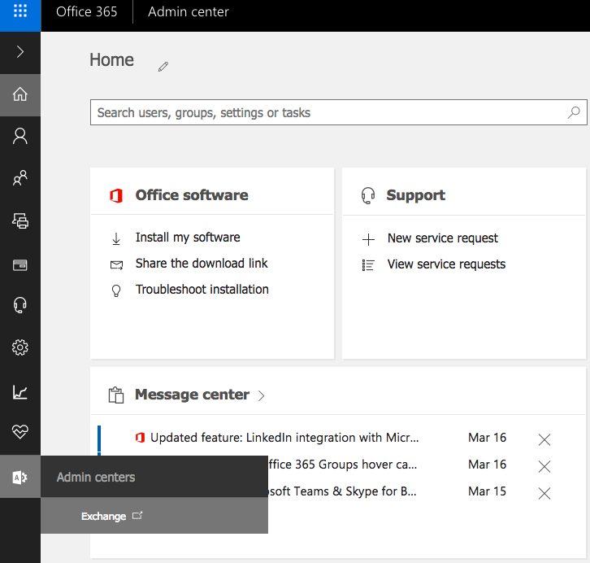Click the list icon beside View service requests
The image size is (590, 563).
pos(368,265)
